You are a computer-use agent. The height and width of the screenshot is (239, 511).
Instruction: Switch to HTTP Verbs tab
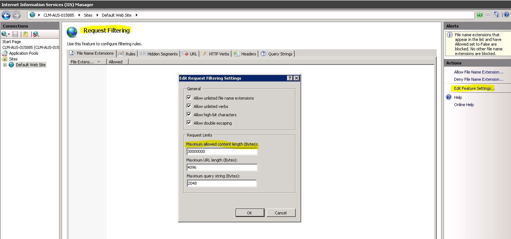215,54
